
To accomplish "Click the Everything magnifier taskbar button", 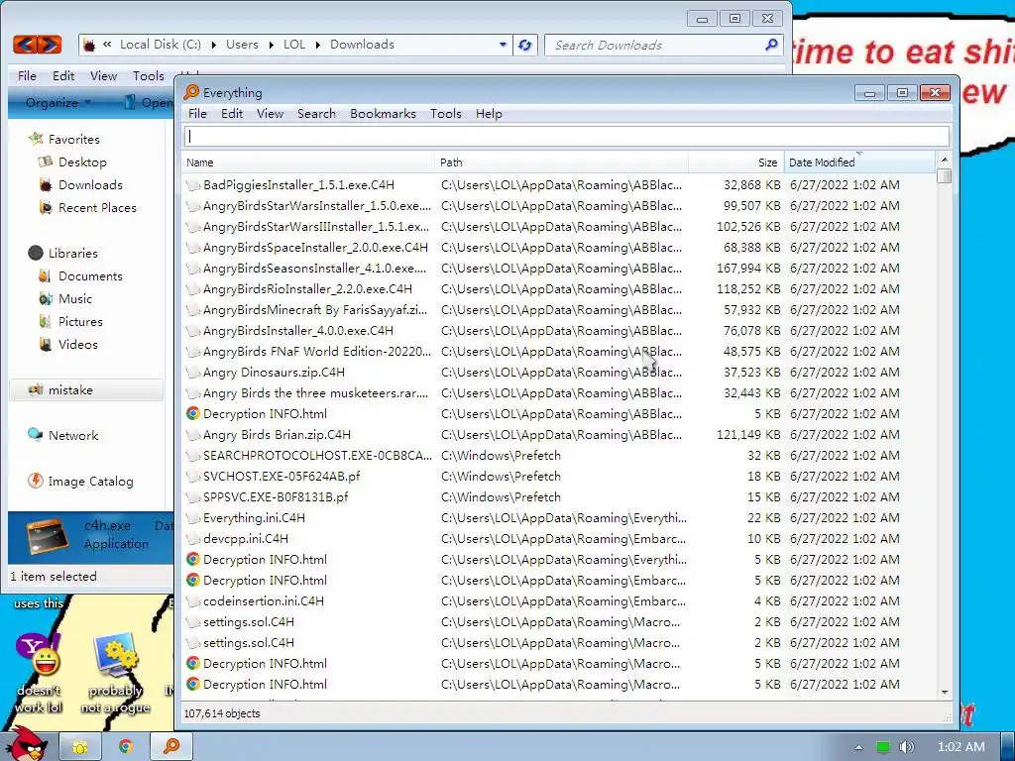I will pos(170,747).
